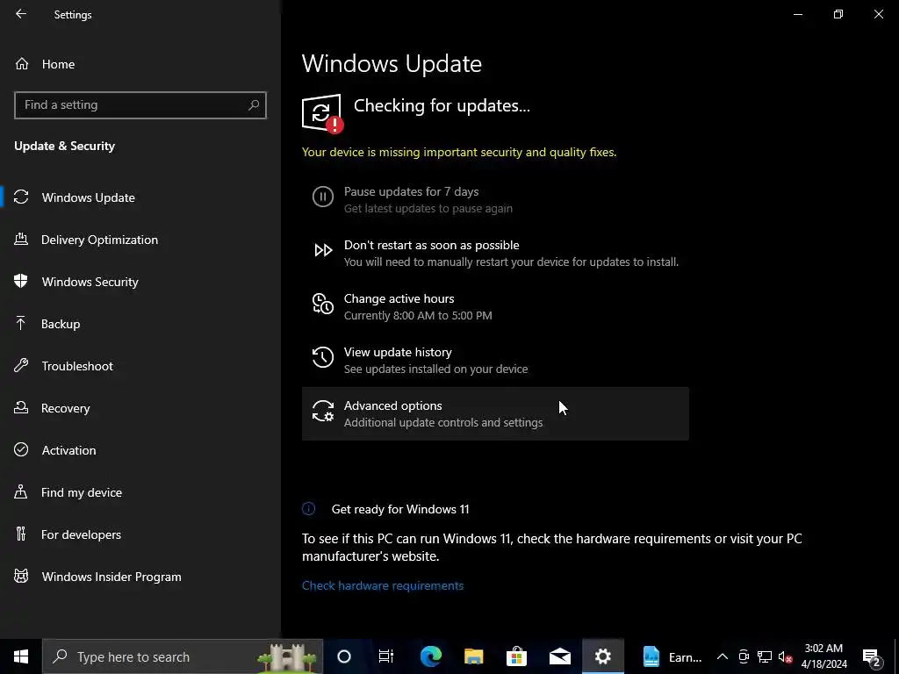The image size is (899, 674).
Task: Click the Recovery sidebar icon
Action: point(21,407)
